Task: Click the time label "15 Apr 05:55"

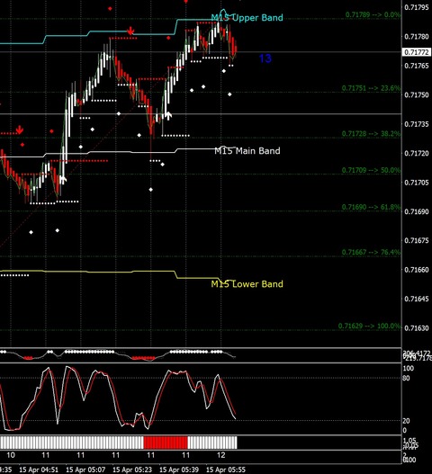Action: click(226, 470)
